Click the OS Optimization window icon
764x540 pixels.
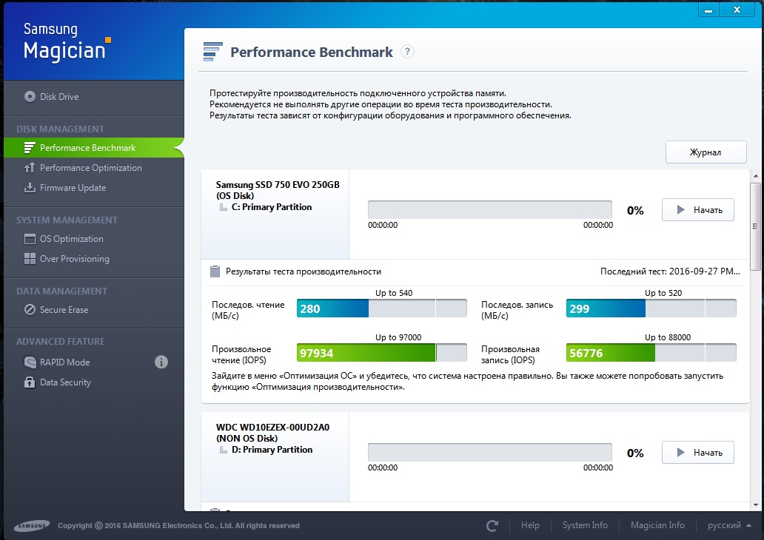click(x=30, y=239)
